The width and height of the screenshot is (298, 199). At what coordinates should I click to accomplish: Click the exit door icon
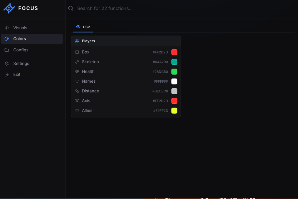(7, 74)
